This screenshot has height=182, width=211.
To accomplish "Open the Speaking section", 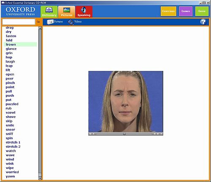I will tap(84, 12).
